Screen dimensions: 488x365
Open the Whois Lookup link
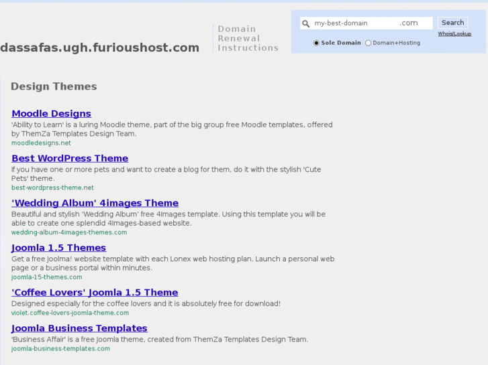(x=454, y=33)
